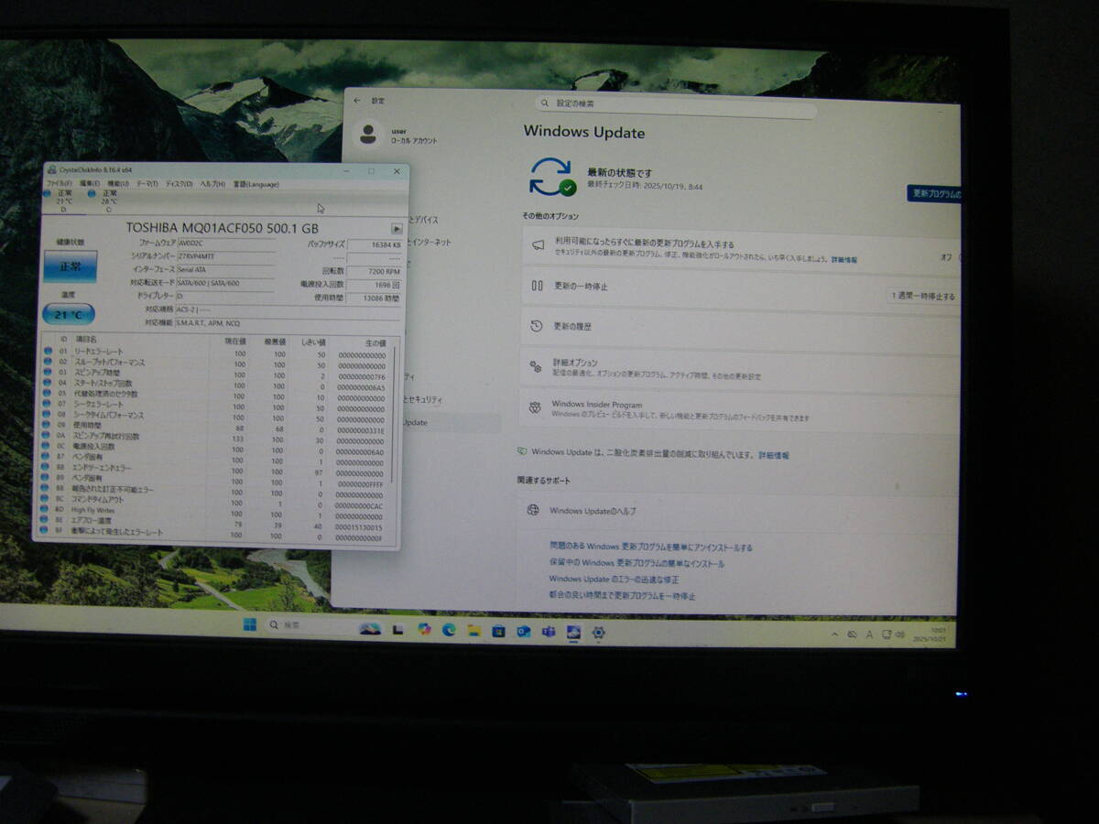
Task: Select drive D: status indicator at 21 °C
Action: click(62, 201)
